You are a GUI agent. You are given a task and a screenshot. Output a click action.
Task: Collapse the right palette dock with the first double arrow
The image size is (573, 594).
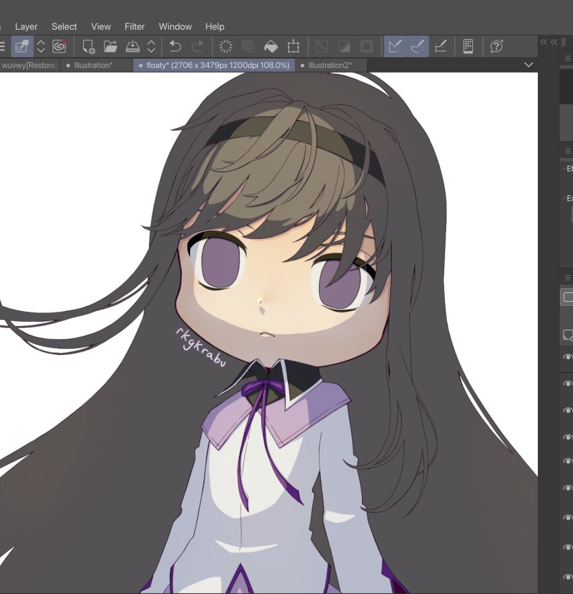coord(543,42)
